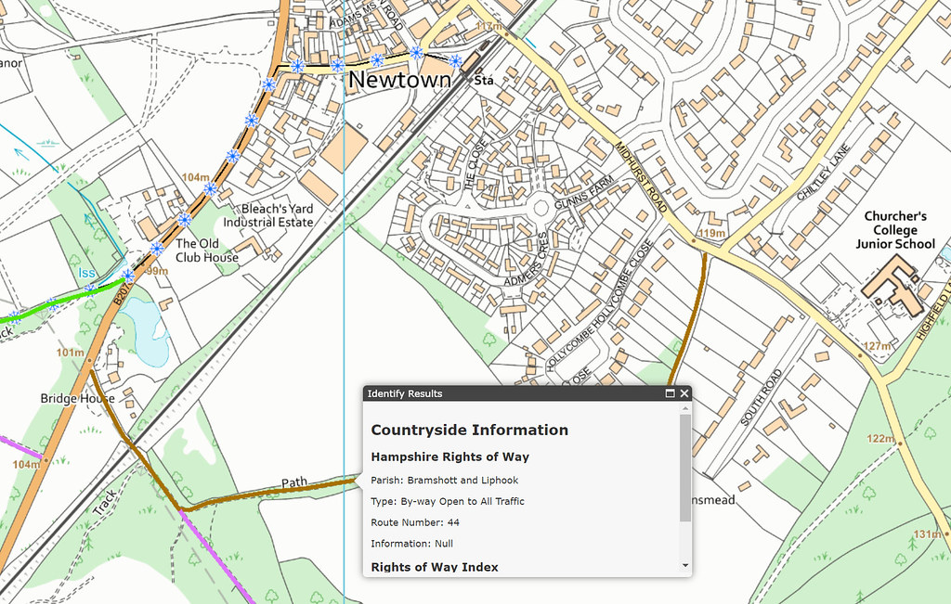The height and width of the screenshot is (604, 951).
Task: Click the 131m spot height label
Action: 928,533
